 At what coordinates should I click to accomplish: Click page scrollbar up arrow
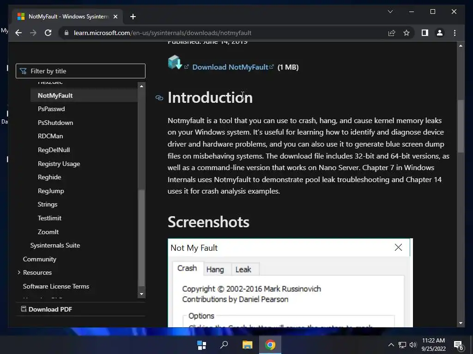[x=461, y=46]
